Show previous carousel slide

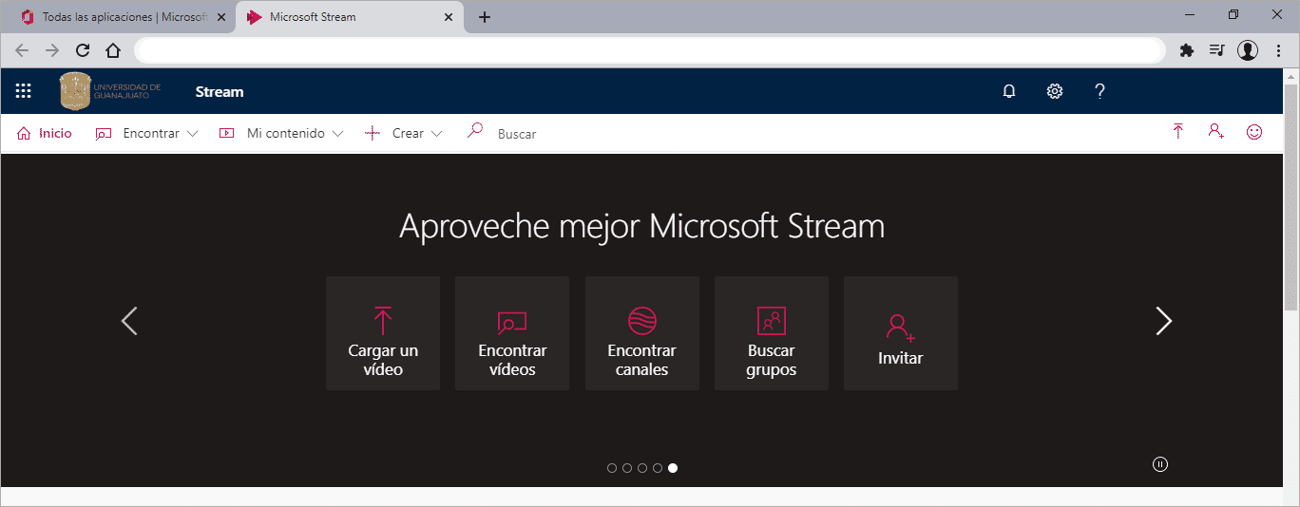point(129,321)
